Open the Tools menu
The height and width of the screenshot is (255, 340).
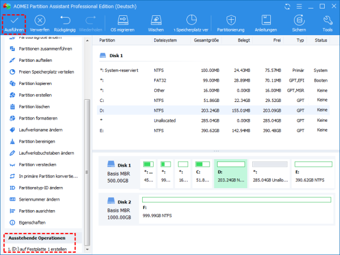[328, 24]
